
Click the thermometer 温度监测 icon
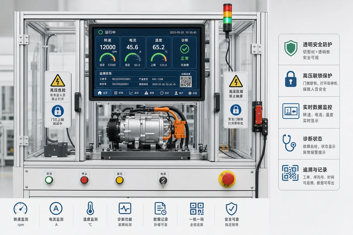pyautogui.click(x=90, y=208)
